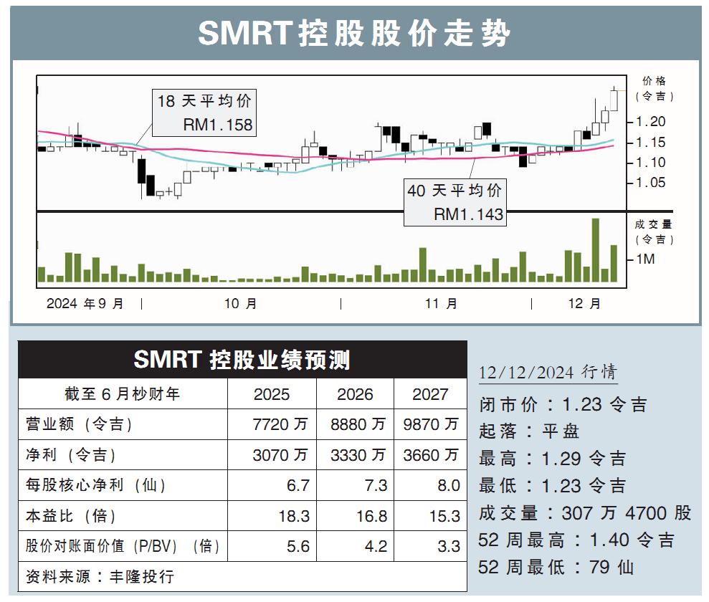Click the 1.20 price axis label

[651, 122]
